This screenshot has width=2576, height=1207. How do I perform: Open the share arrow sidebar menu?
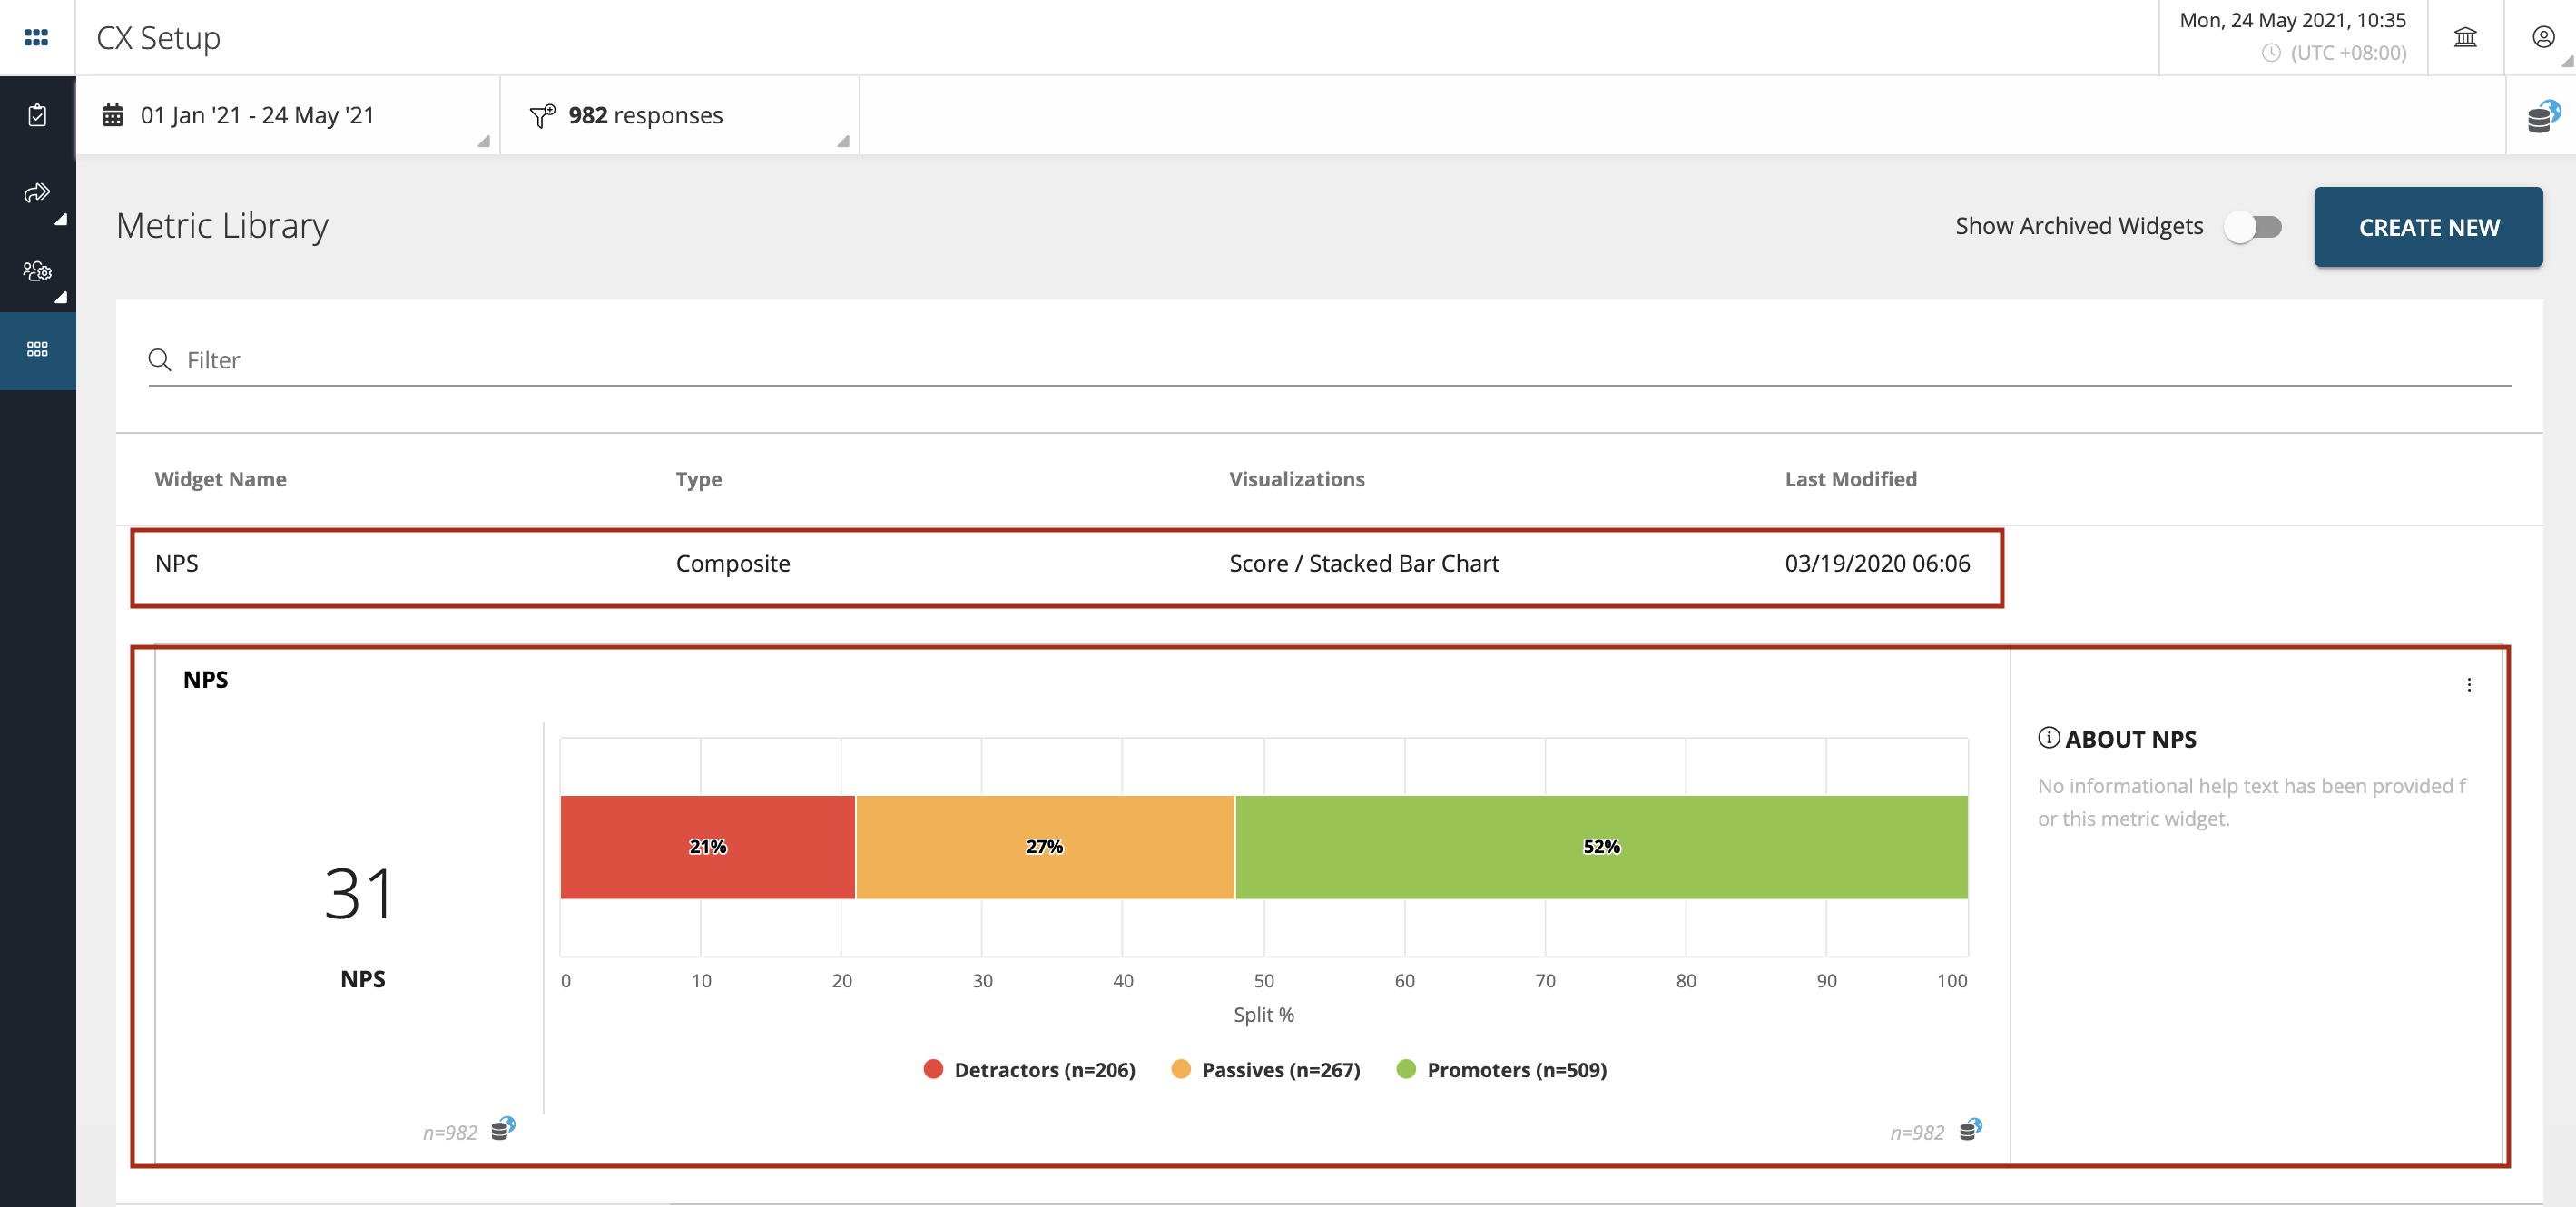tap(37, 193)
